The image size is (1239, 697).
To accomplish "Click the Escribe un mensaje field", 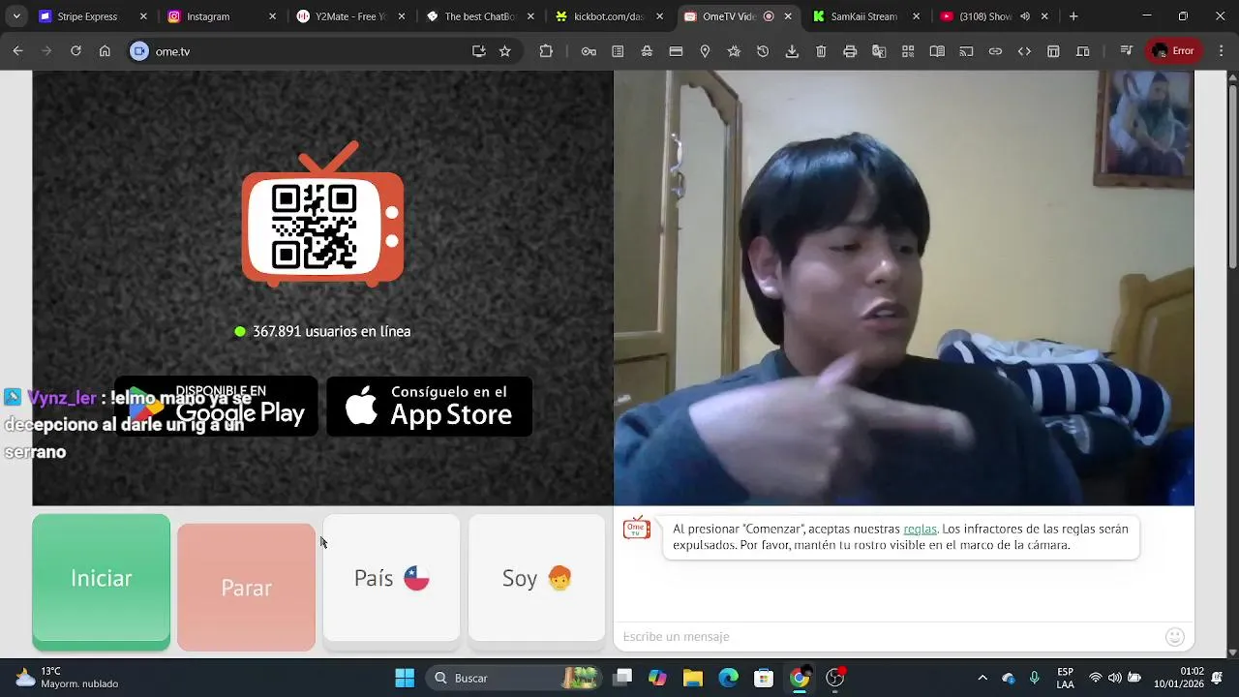I will click(891, 636).
